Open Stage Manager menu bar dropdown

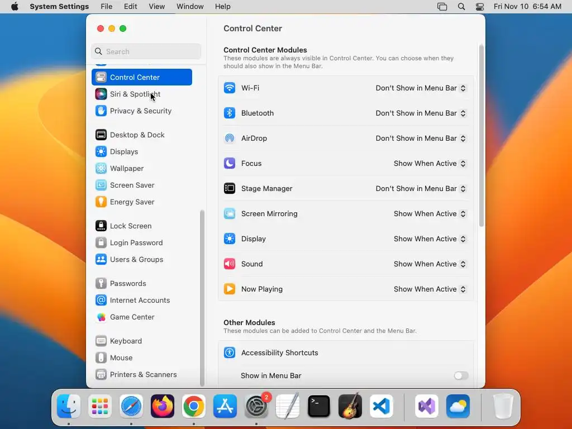pyautogui.click(x=421, y=189)
